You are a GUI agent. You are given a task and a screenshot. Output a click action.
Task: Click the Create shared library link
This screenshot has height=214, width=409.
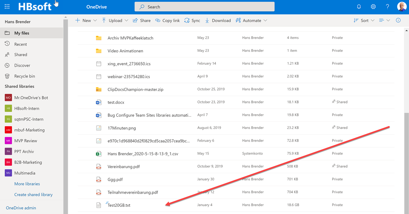click(33, 194)
